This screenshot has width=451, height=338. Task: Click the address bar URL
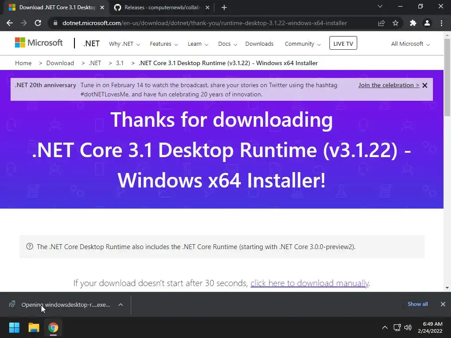[x=204, y=23]
